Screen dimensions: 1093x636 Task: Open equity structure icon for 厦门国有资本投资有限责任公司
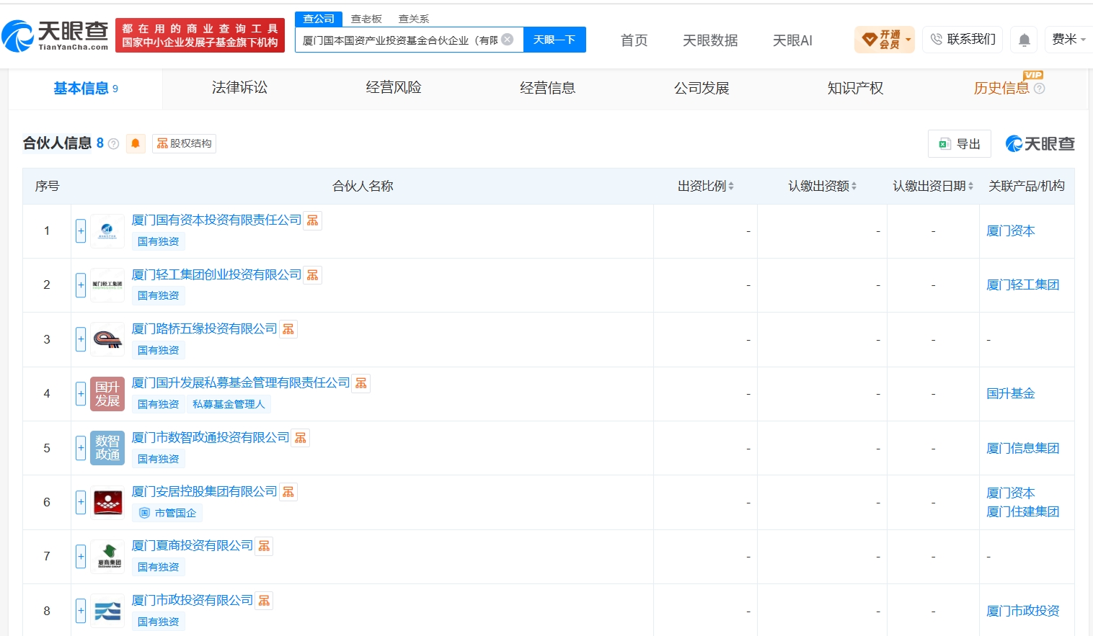coord(312,220)
